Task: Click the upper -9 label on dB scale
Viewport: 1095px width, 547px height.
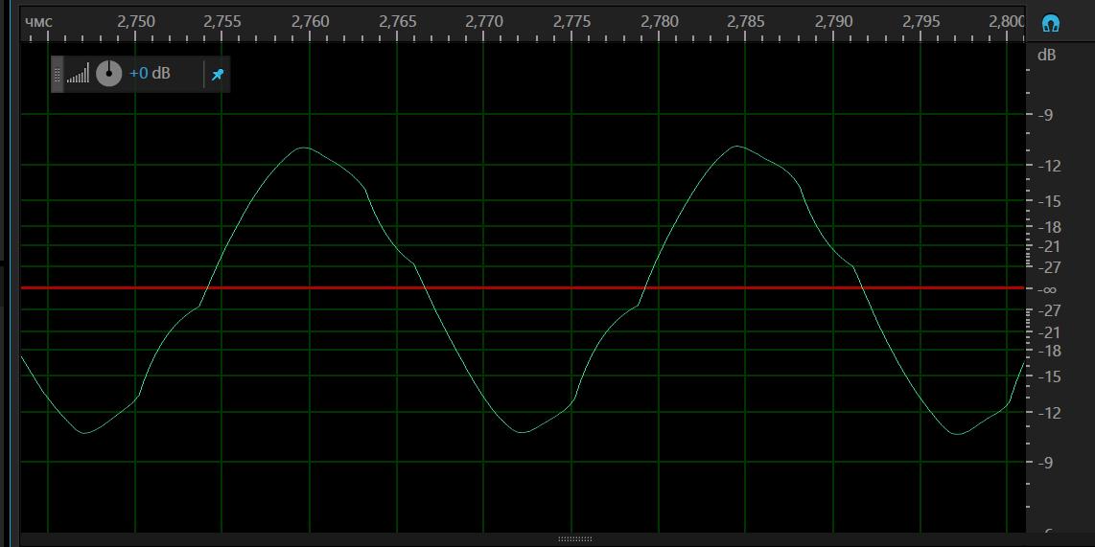Action: 1045,115
